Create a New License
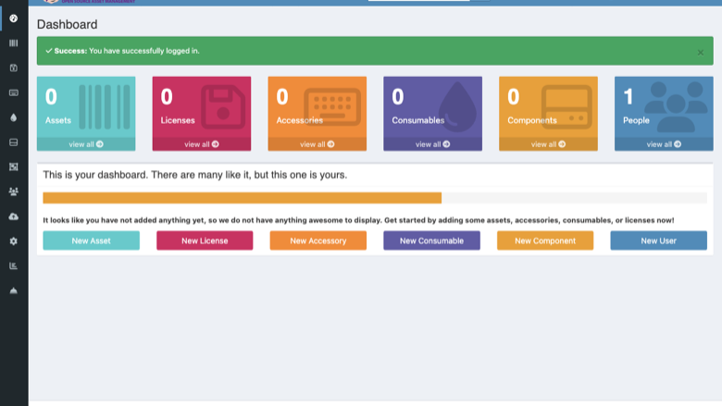Viewport: 722px width, 406px height. [205, 240]
